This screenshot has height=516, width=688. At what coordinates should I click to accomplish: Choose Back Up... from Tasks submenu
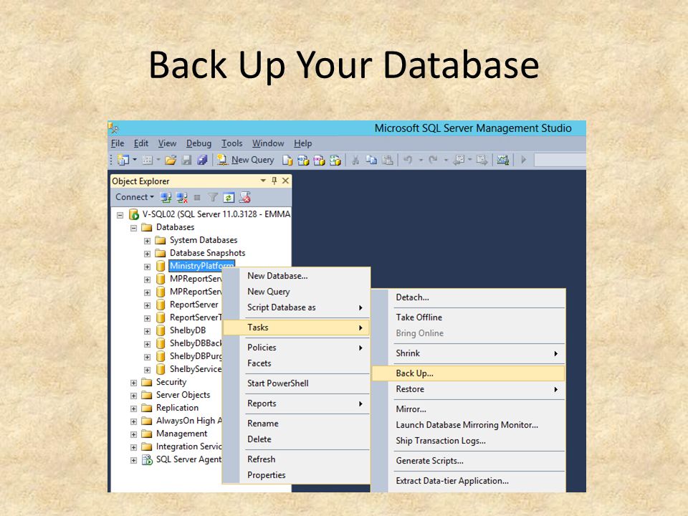click(x=468, y=373)
